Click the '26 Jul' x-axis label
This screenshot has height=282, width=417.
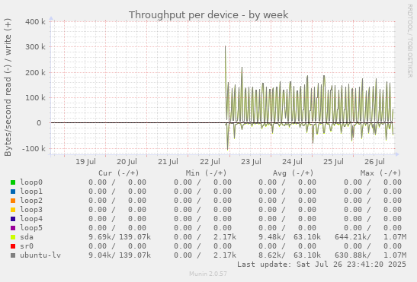click(375, 162)
